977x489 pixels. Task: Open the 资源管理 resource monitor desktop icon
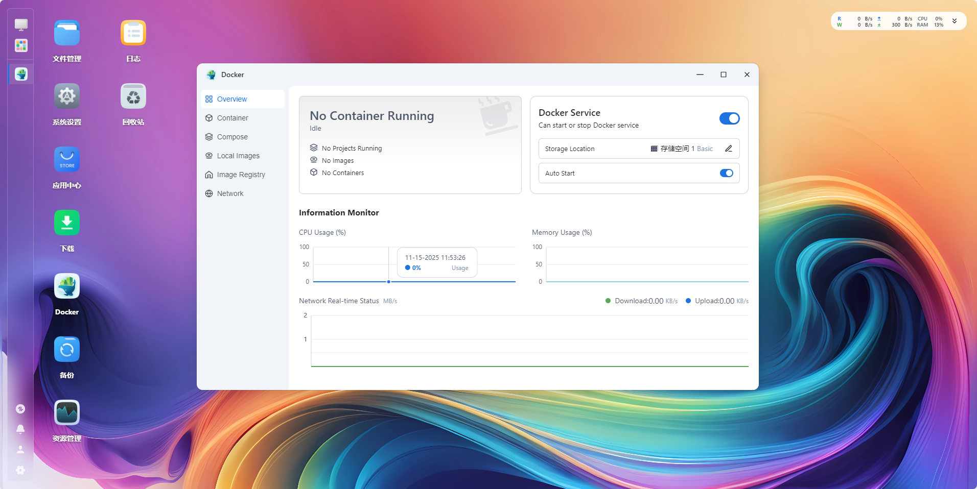pos(67,412)
